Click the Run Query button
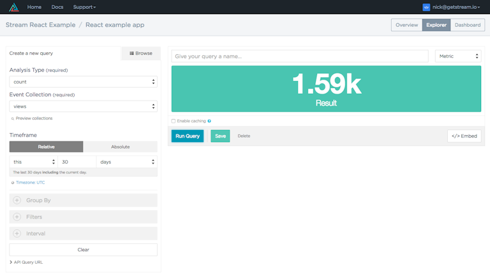 click(x=188, y=136)
